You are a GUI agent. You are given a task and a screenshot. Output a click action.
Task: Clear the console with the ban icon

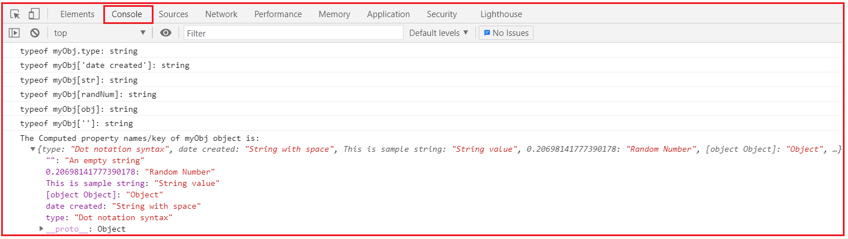click(34, 33)
